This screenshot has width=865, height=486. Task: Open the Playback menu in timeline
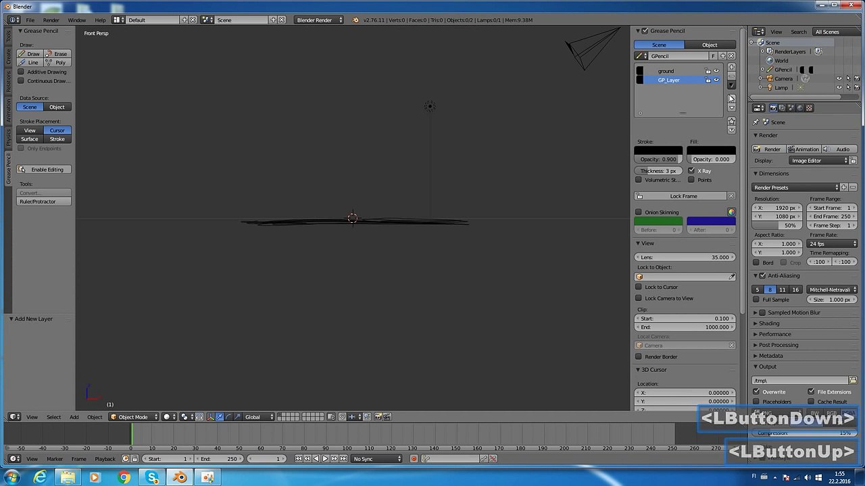click(x=105, y=459)
